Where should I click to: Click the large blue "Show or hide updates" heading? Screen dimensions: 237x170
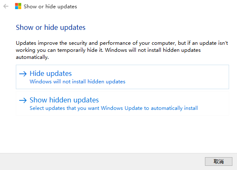click(51, 27)
